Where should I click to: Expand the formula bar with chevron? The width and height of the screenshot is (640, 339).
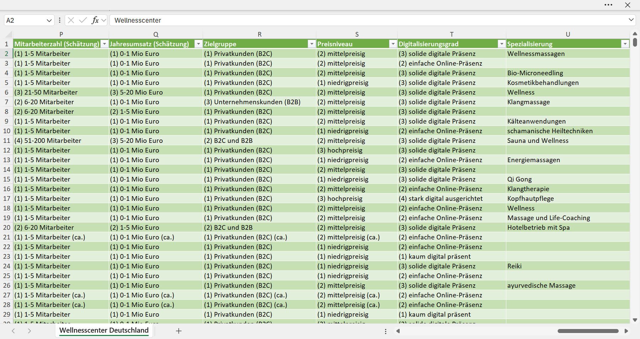coord(631,20)
